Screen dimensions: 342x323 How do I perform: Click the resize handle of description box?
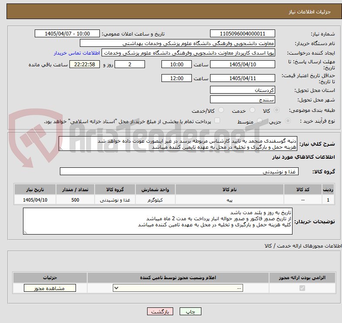tap(61, 148)
